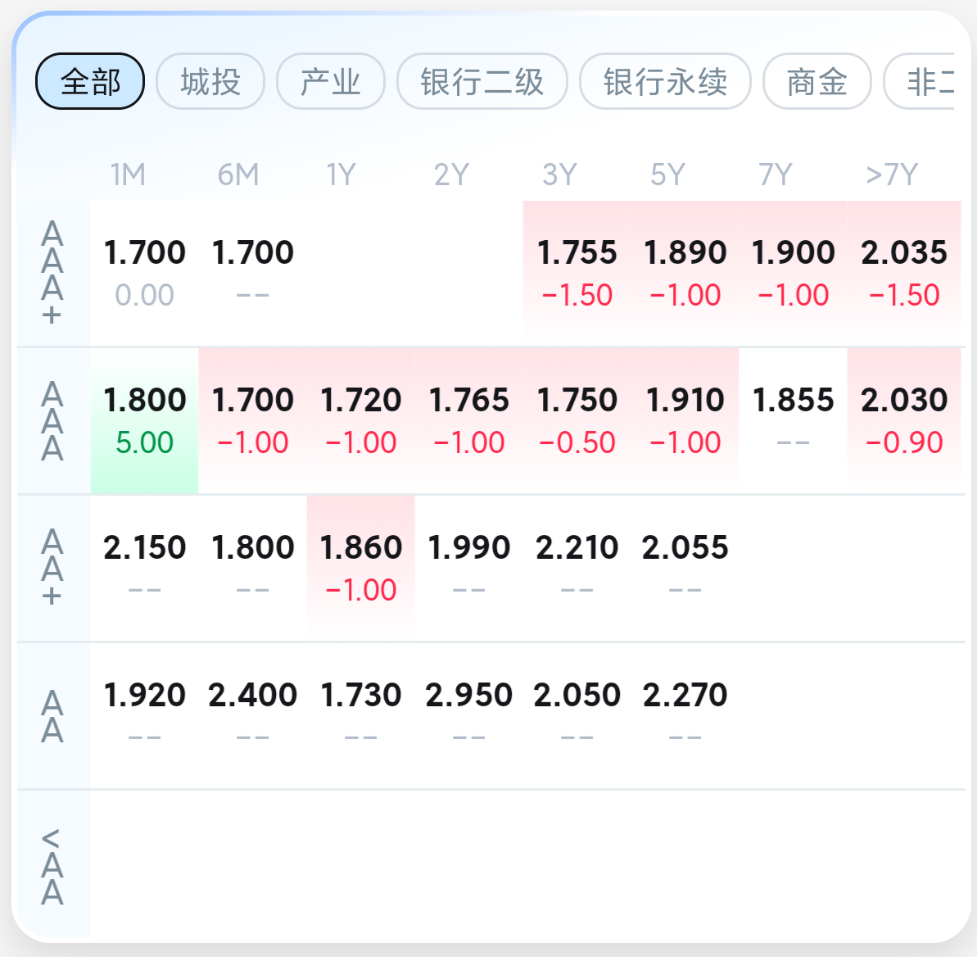The height and width of the screenshot is (957, 977).
Task: Open the 银行二级 tab
Action: 482,81
